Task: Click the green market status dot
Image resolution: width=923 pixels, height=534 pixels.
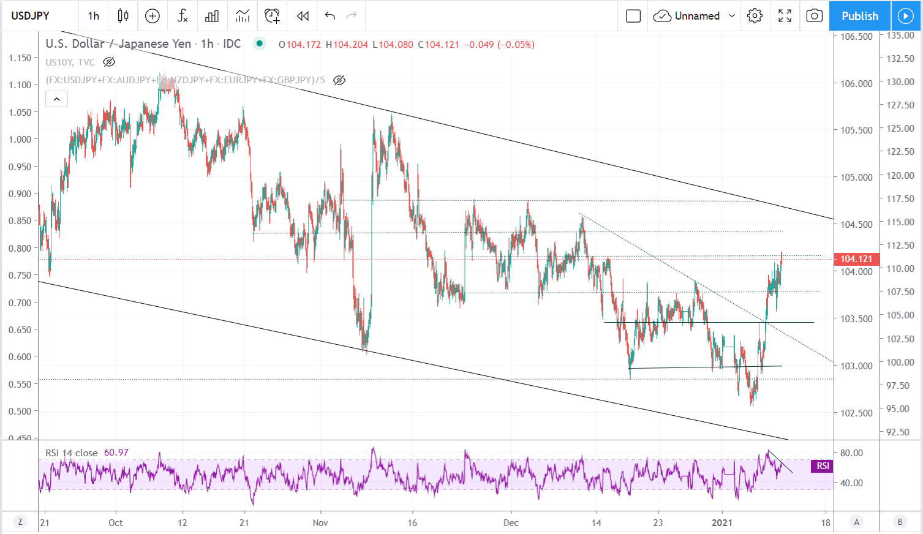Action: (260, 43)
